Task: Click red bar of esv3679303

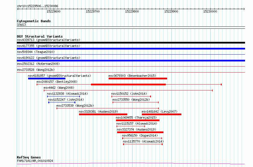Action: (x=138, y=79)
